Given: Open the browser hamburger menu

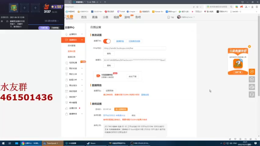Looking at the screenshot, I should tap(257, 7).
